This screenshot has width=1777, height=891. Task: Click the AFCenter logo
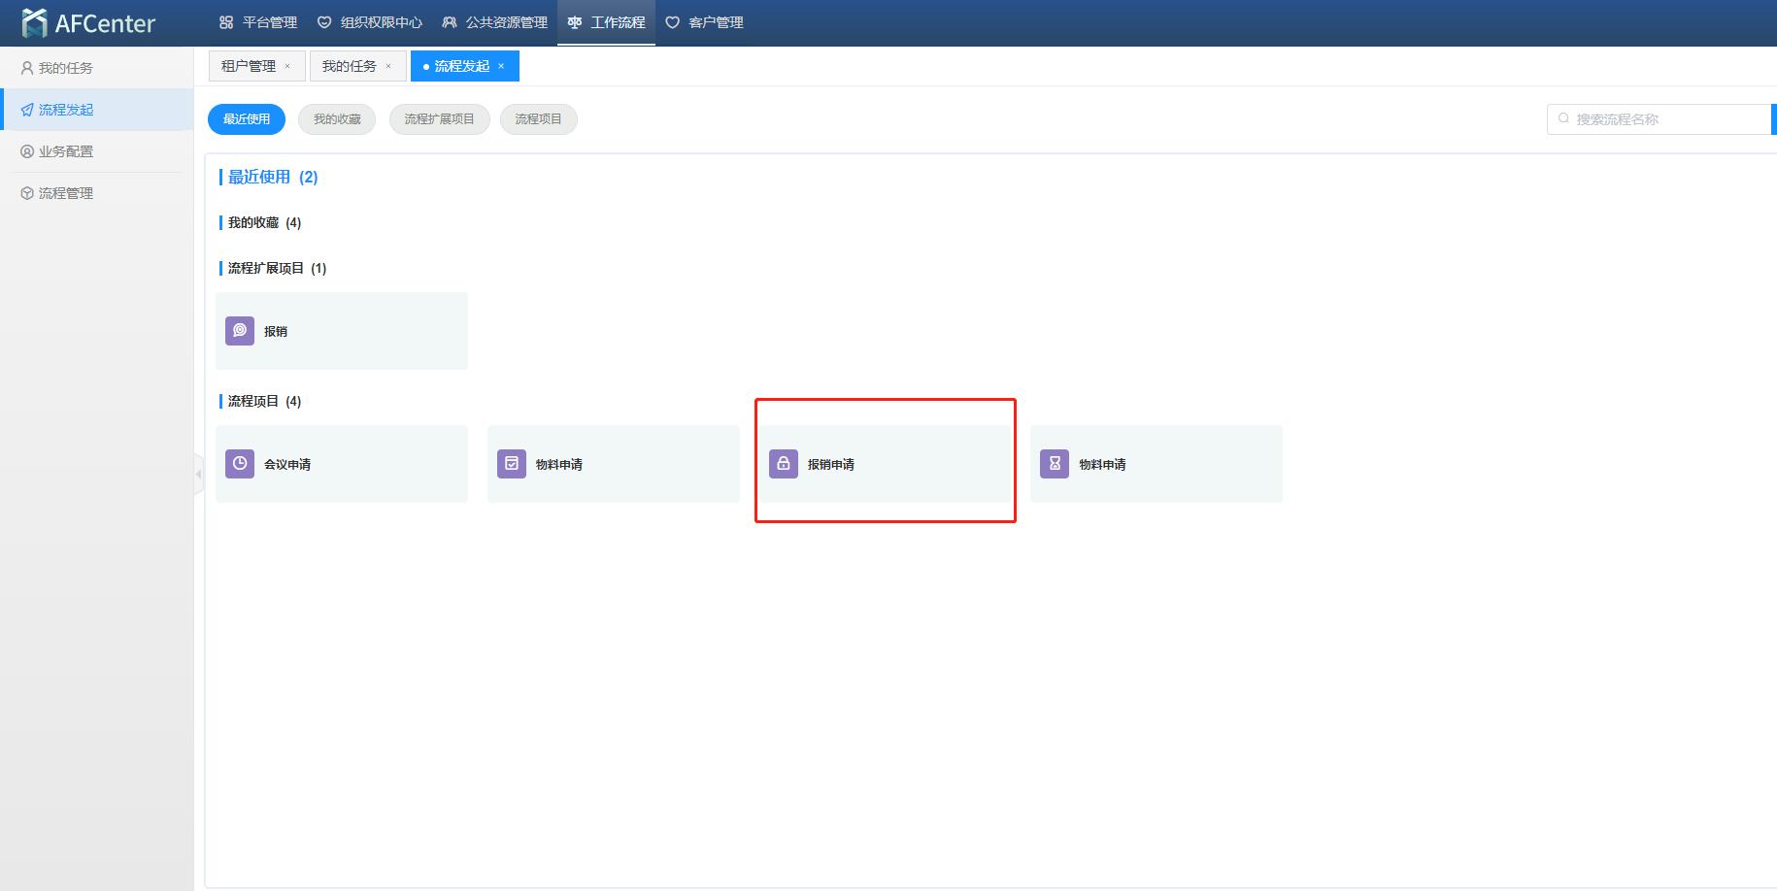pyautogui.click(x=87, y=22)
